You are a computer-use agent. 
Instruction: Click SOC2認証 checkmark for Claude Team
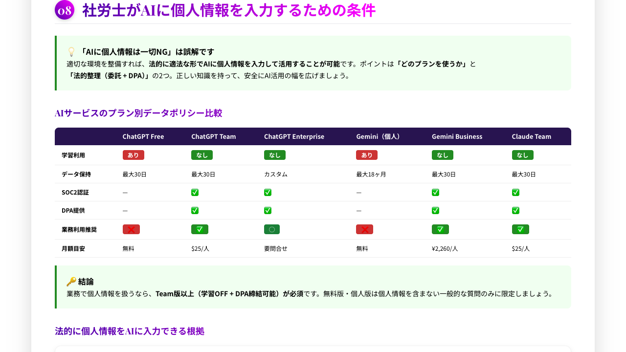click(516, 193)
